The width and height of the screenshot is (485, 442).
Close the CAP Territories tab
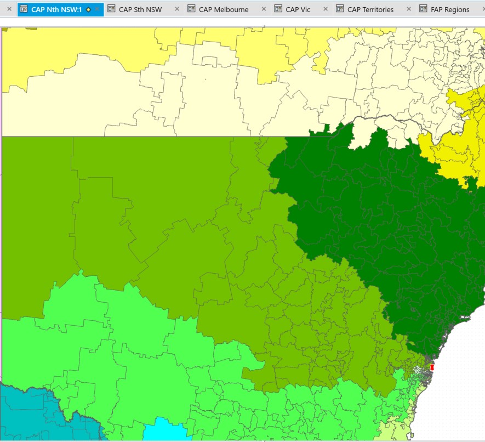(x=409, y=9)
